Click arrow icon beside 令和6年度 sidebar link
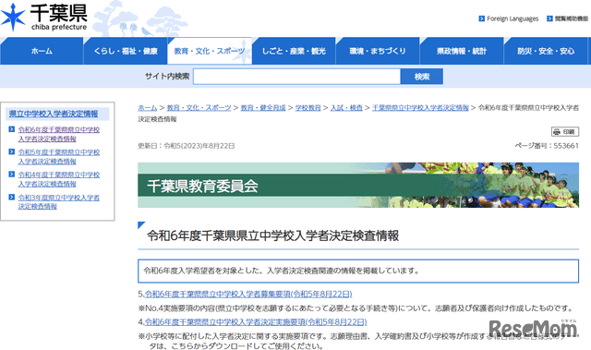 pos(12,129)
